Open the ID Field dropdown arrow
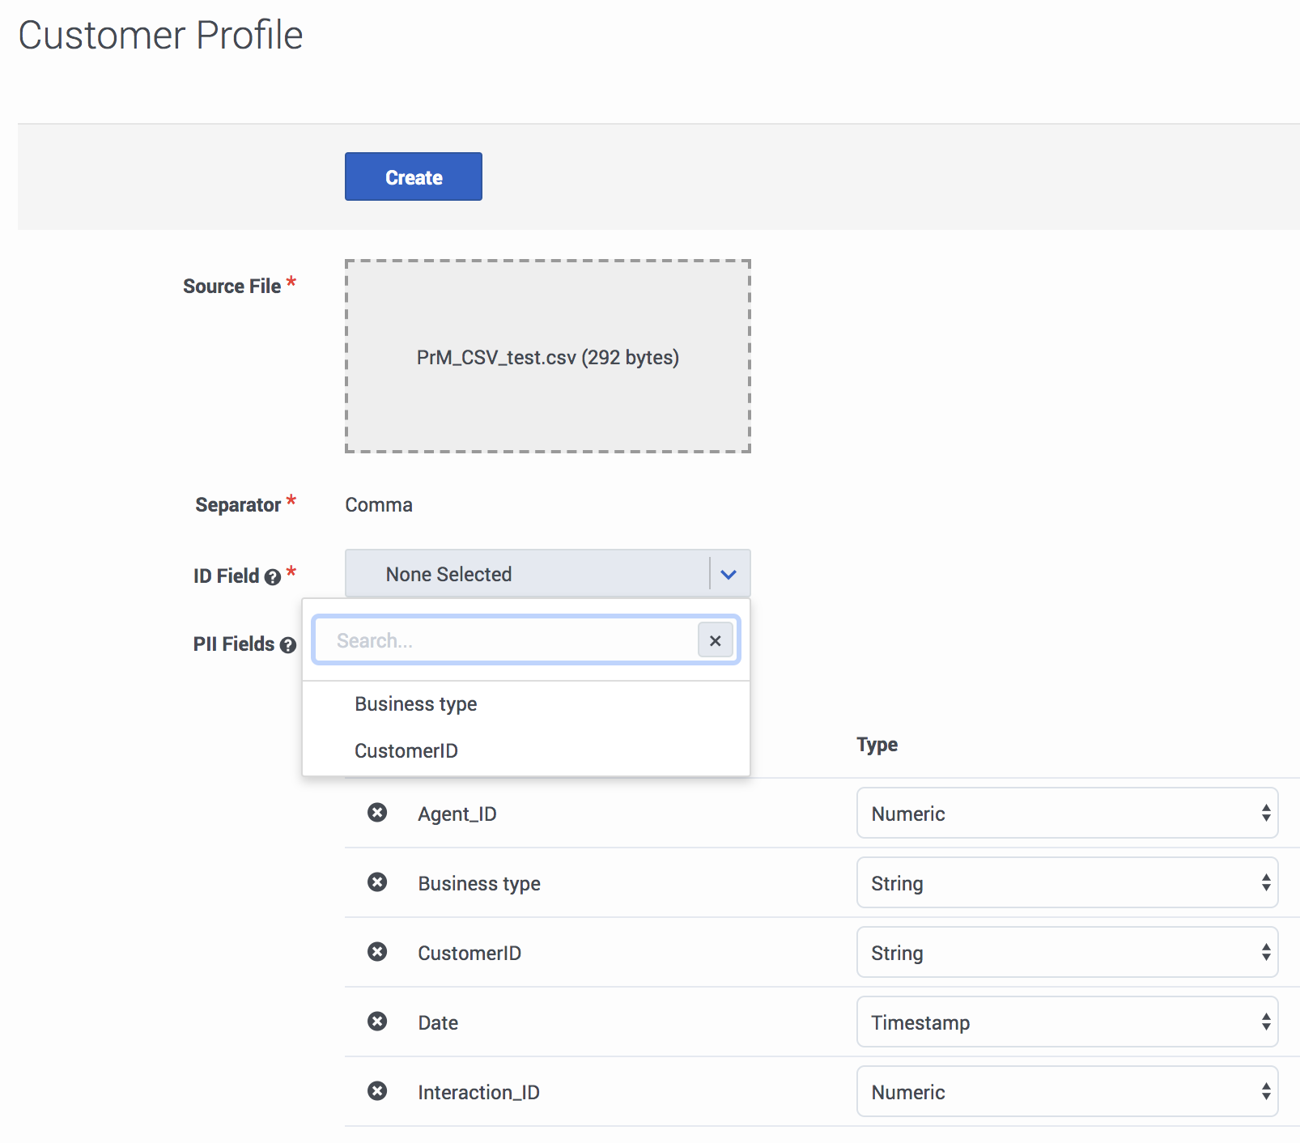The width and height of the screenshot is (1300, 1143). pos(729,574)
